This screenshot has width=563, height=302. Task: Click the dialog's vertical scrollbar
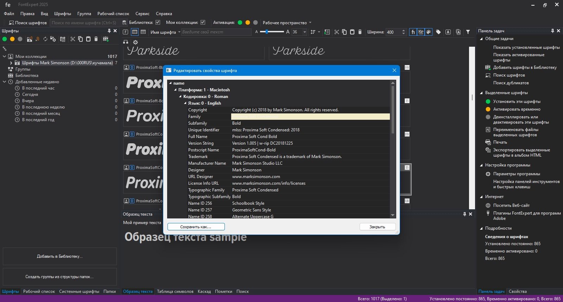tap(393, 149)
